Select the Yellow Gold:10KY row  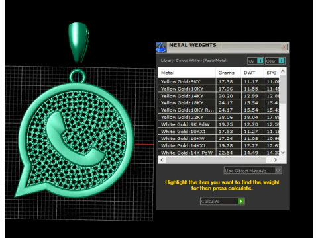pos(219,89)
